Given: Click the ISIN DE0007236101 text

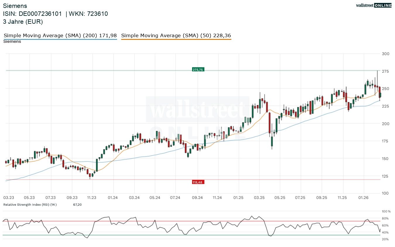Looking at the screenshot, I should tap(32, 14).
